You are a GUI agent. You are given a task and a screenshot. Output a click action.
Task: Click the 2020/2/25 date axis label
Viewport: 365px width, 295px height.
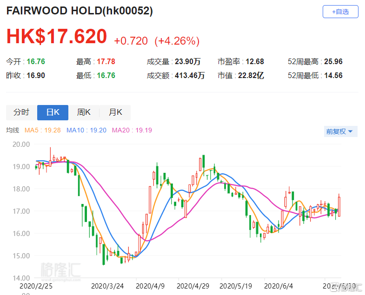click(x=36, y=286)
